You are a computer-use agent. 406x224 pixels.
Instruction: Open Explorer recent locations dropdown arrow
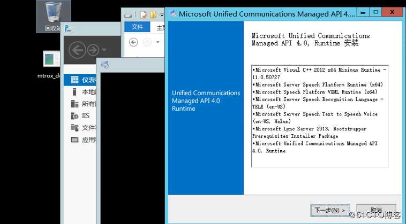[x=157, y=42]
